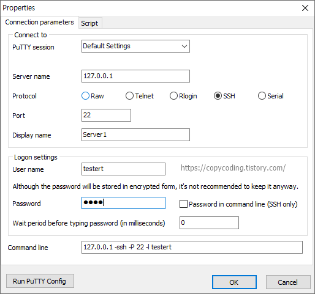Select the Connection parameters tab
The height and width of the screenshot is (294, 315).
(39, 22)
